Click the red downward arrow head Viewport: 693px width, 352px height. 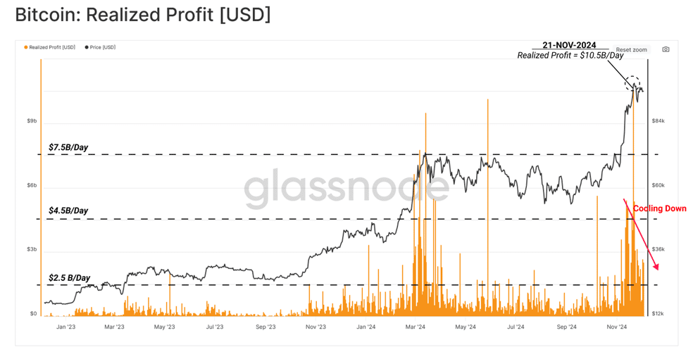(x=656, y=267)
